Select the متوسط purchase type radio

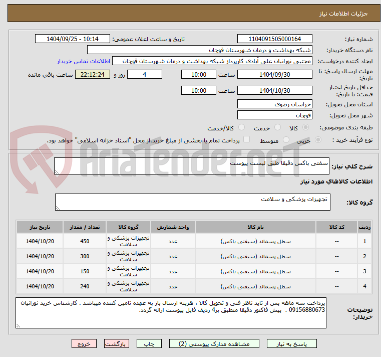(286, 140)
